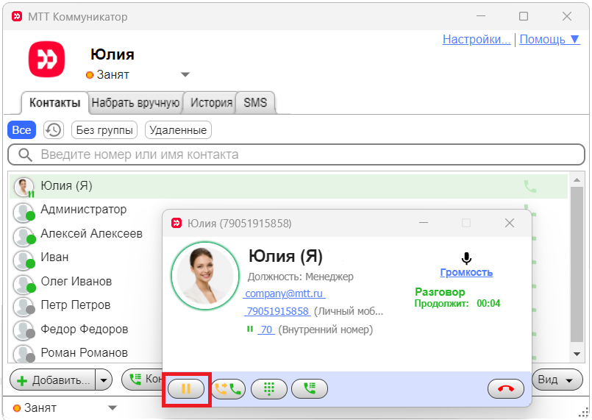Show recent contacts via clock history icon
Screen dimensions: 592x420
53,130
